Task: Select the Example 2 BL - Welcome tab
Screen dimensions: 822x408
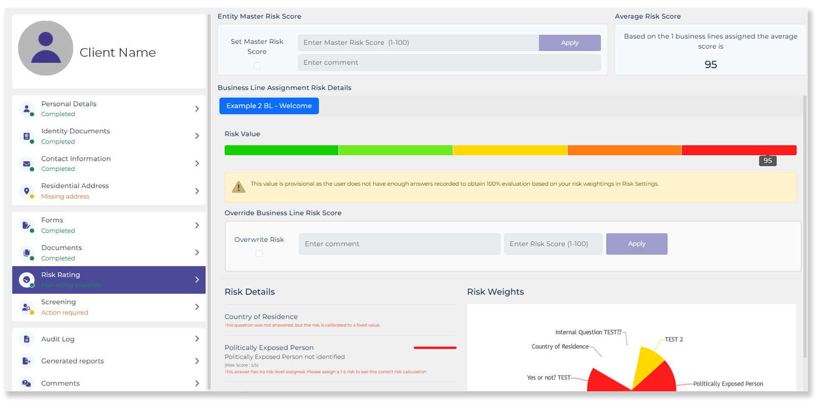Action: click(x=269, y=106)
